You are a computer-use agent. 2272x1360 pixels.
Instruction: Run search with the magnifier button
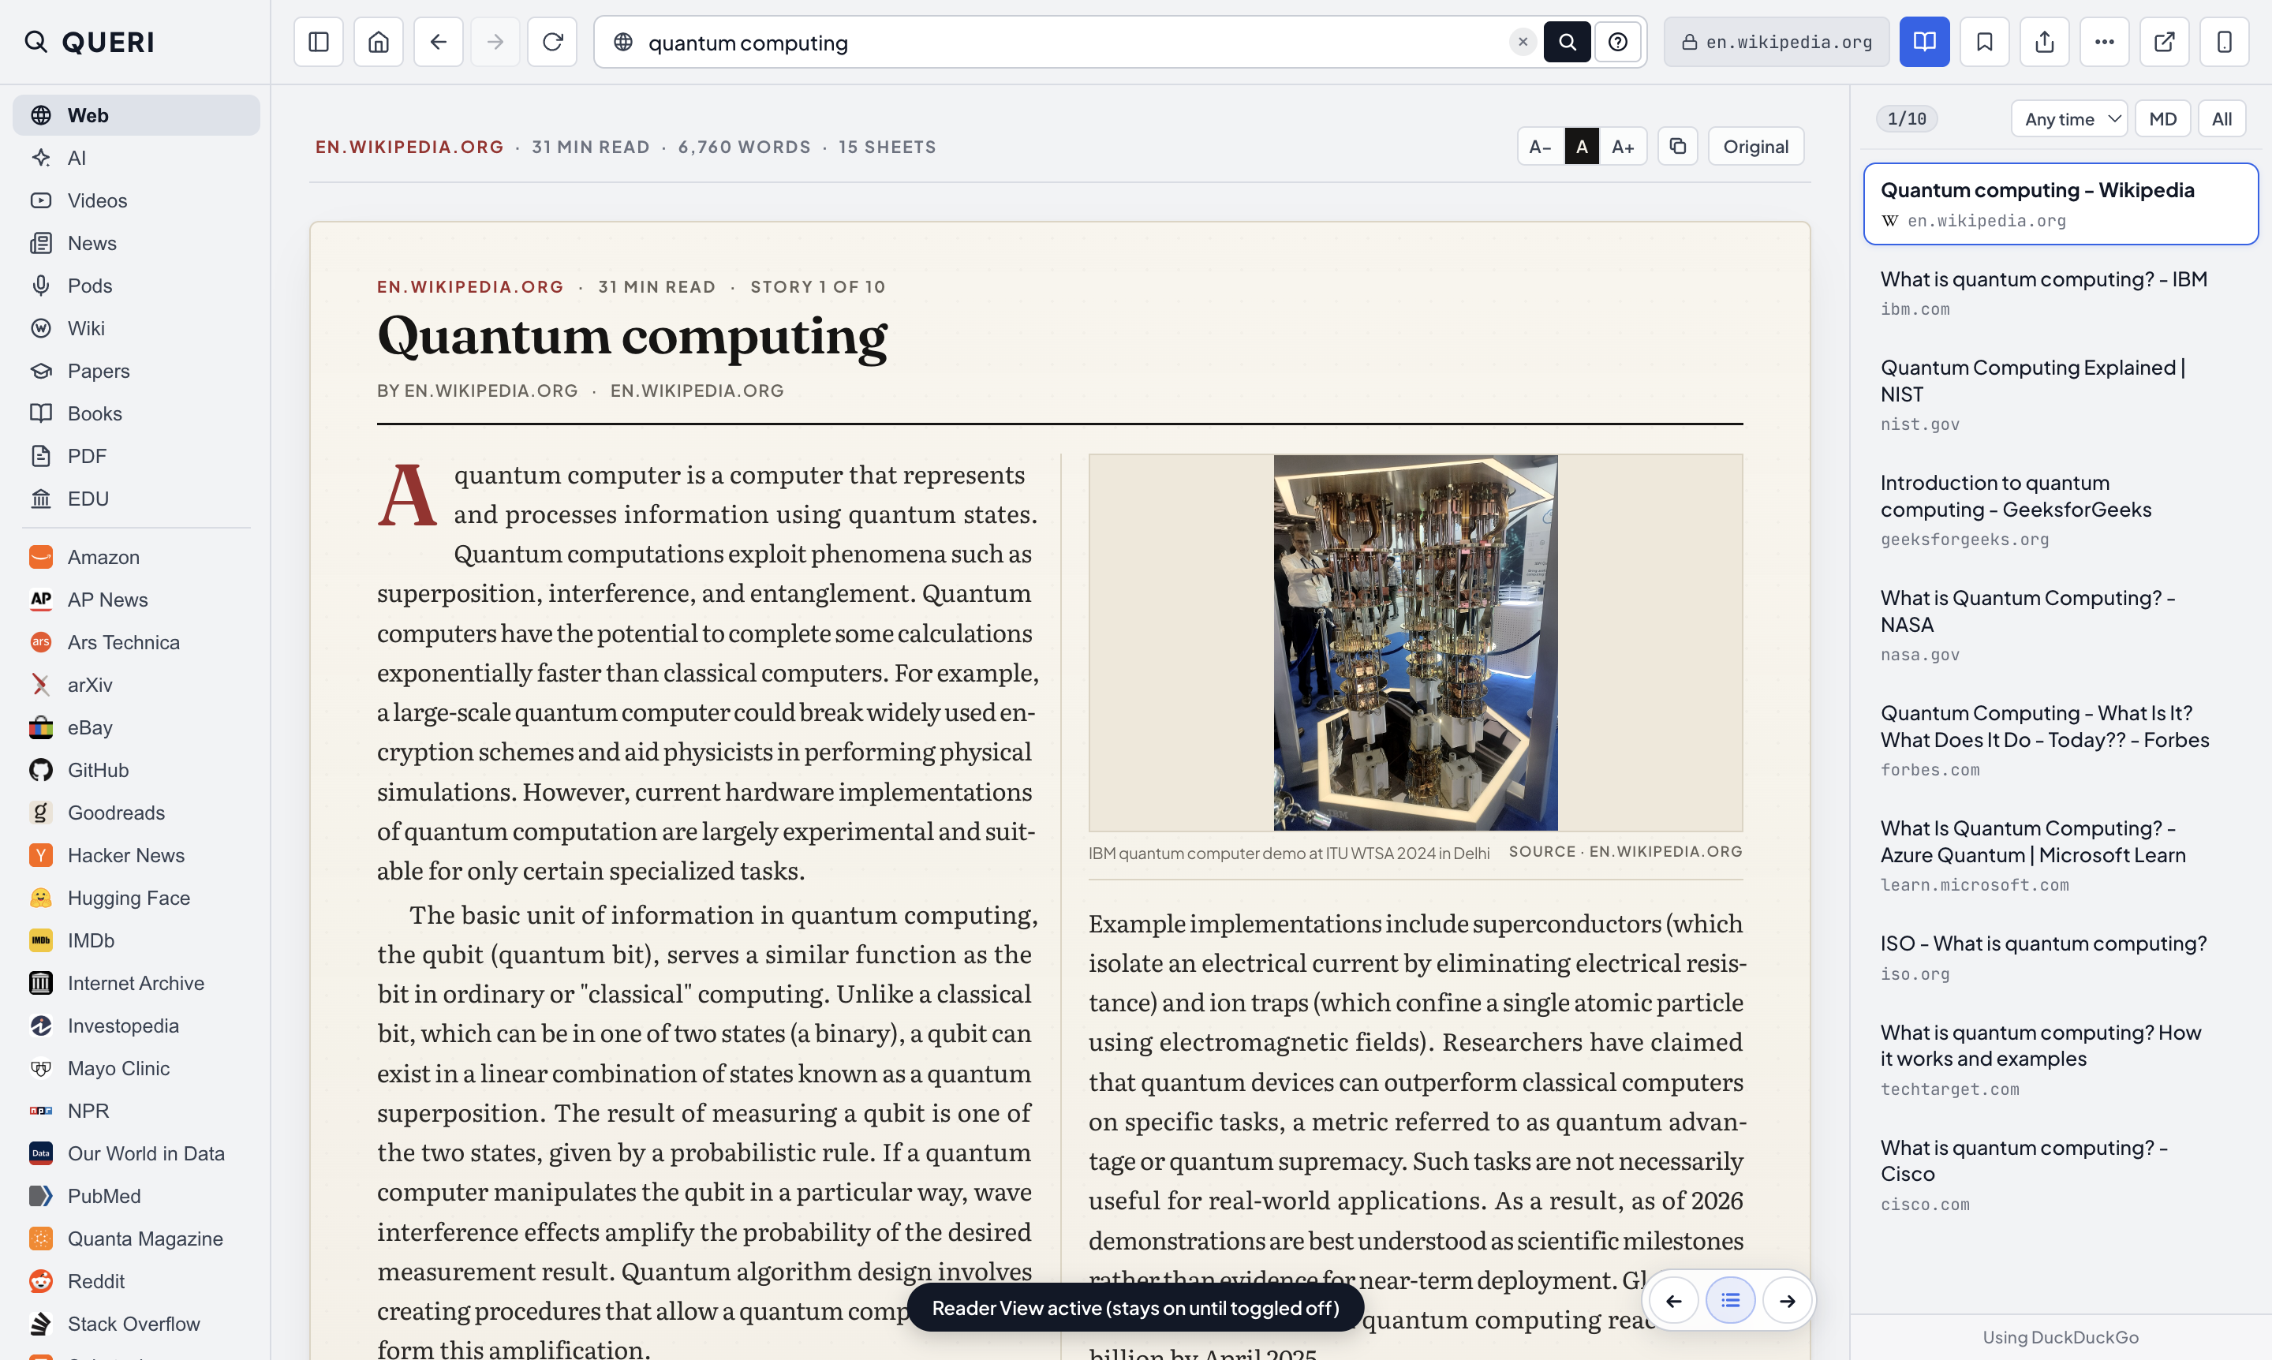(1568, 42)
